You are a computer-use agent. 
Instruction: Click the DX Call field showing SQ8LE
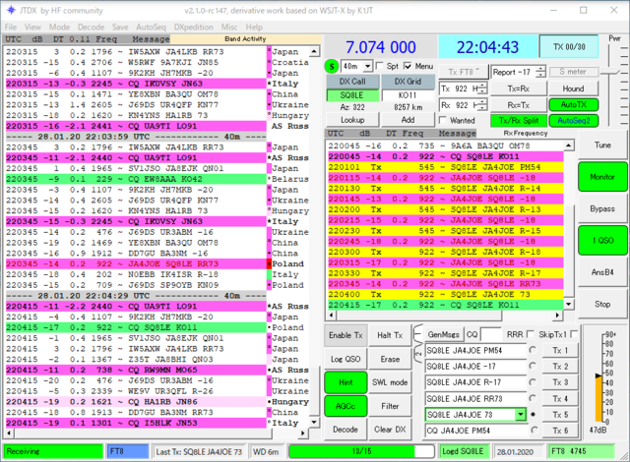352,95
